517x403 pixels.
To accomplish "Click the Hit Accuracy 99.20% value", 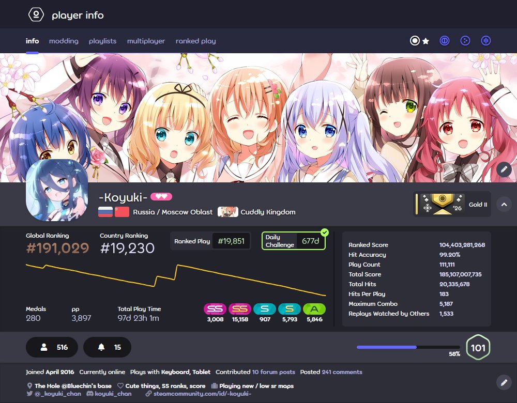I will coord(450,255).
